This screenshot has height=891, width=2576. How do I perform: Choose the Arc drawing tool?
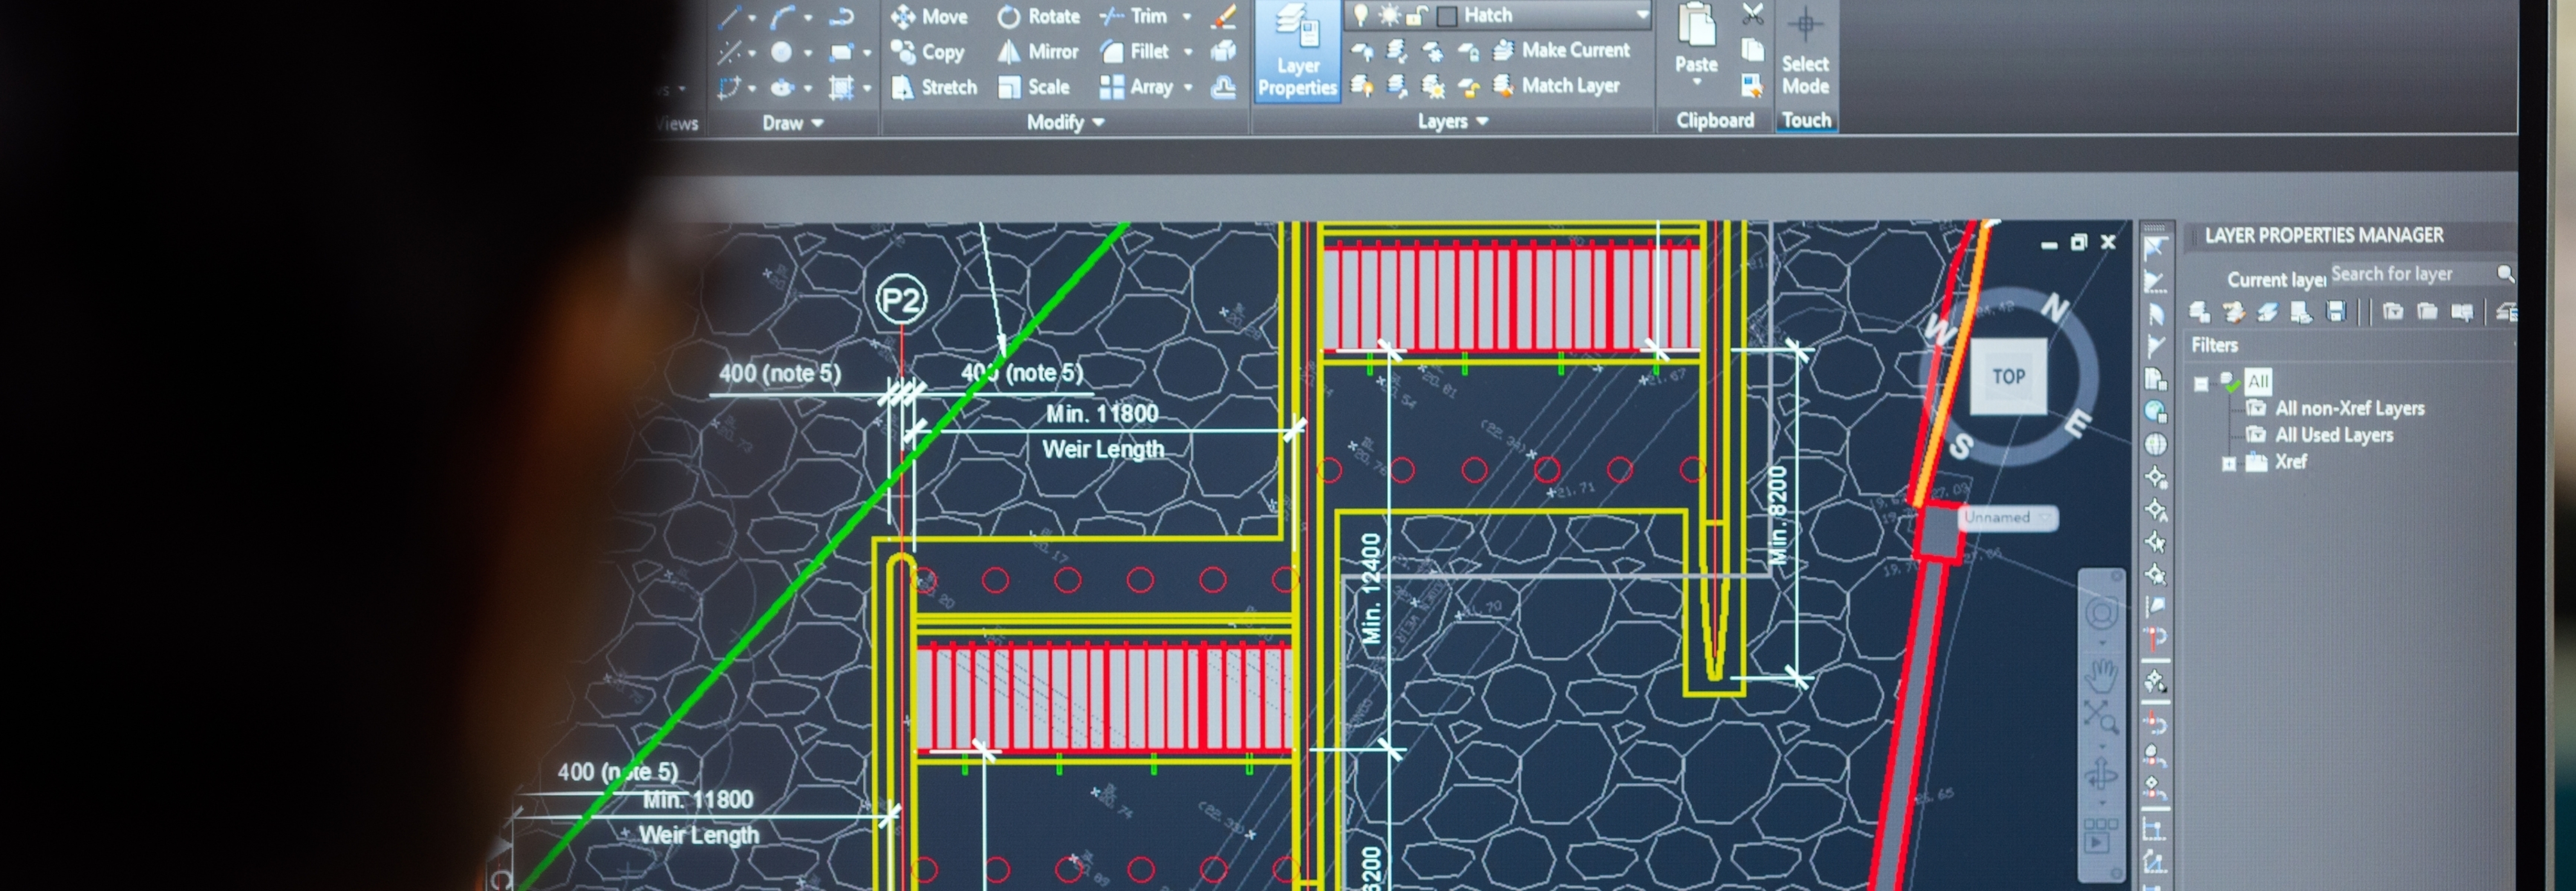[783, 17]
